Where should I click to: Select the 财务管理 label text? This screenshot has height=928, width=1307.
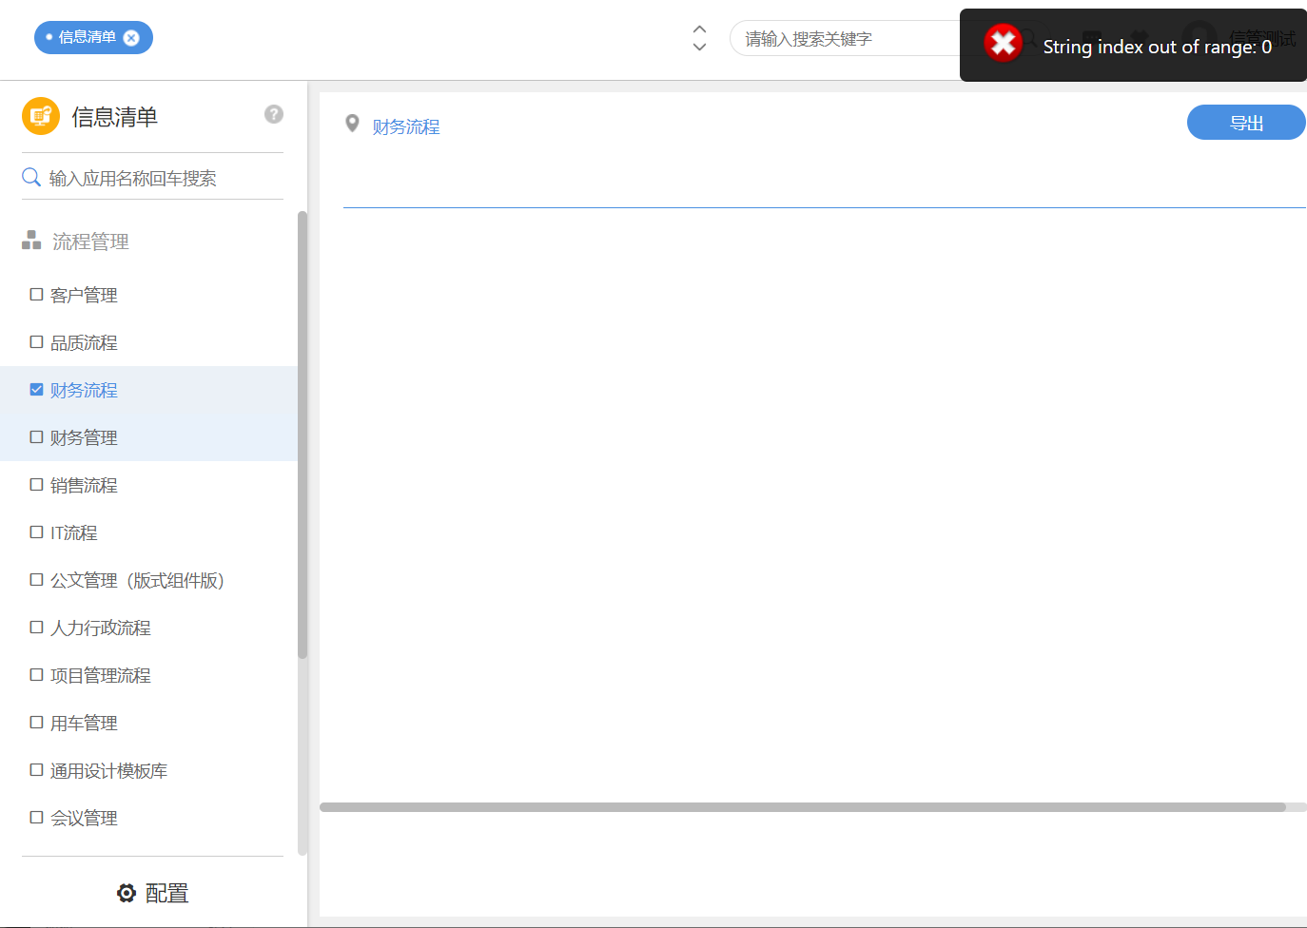[x=84, y=438]
